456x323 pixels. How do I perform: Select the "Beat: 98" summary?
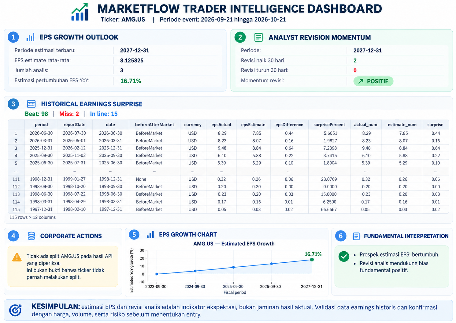pyautogui.click(x=36, y=114)
